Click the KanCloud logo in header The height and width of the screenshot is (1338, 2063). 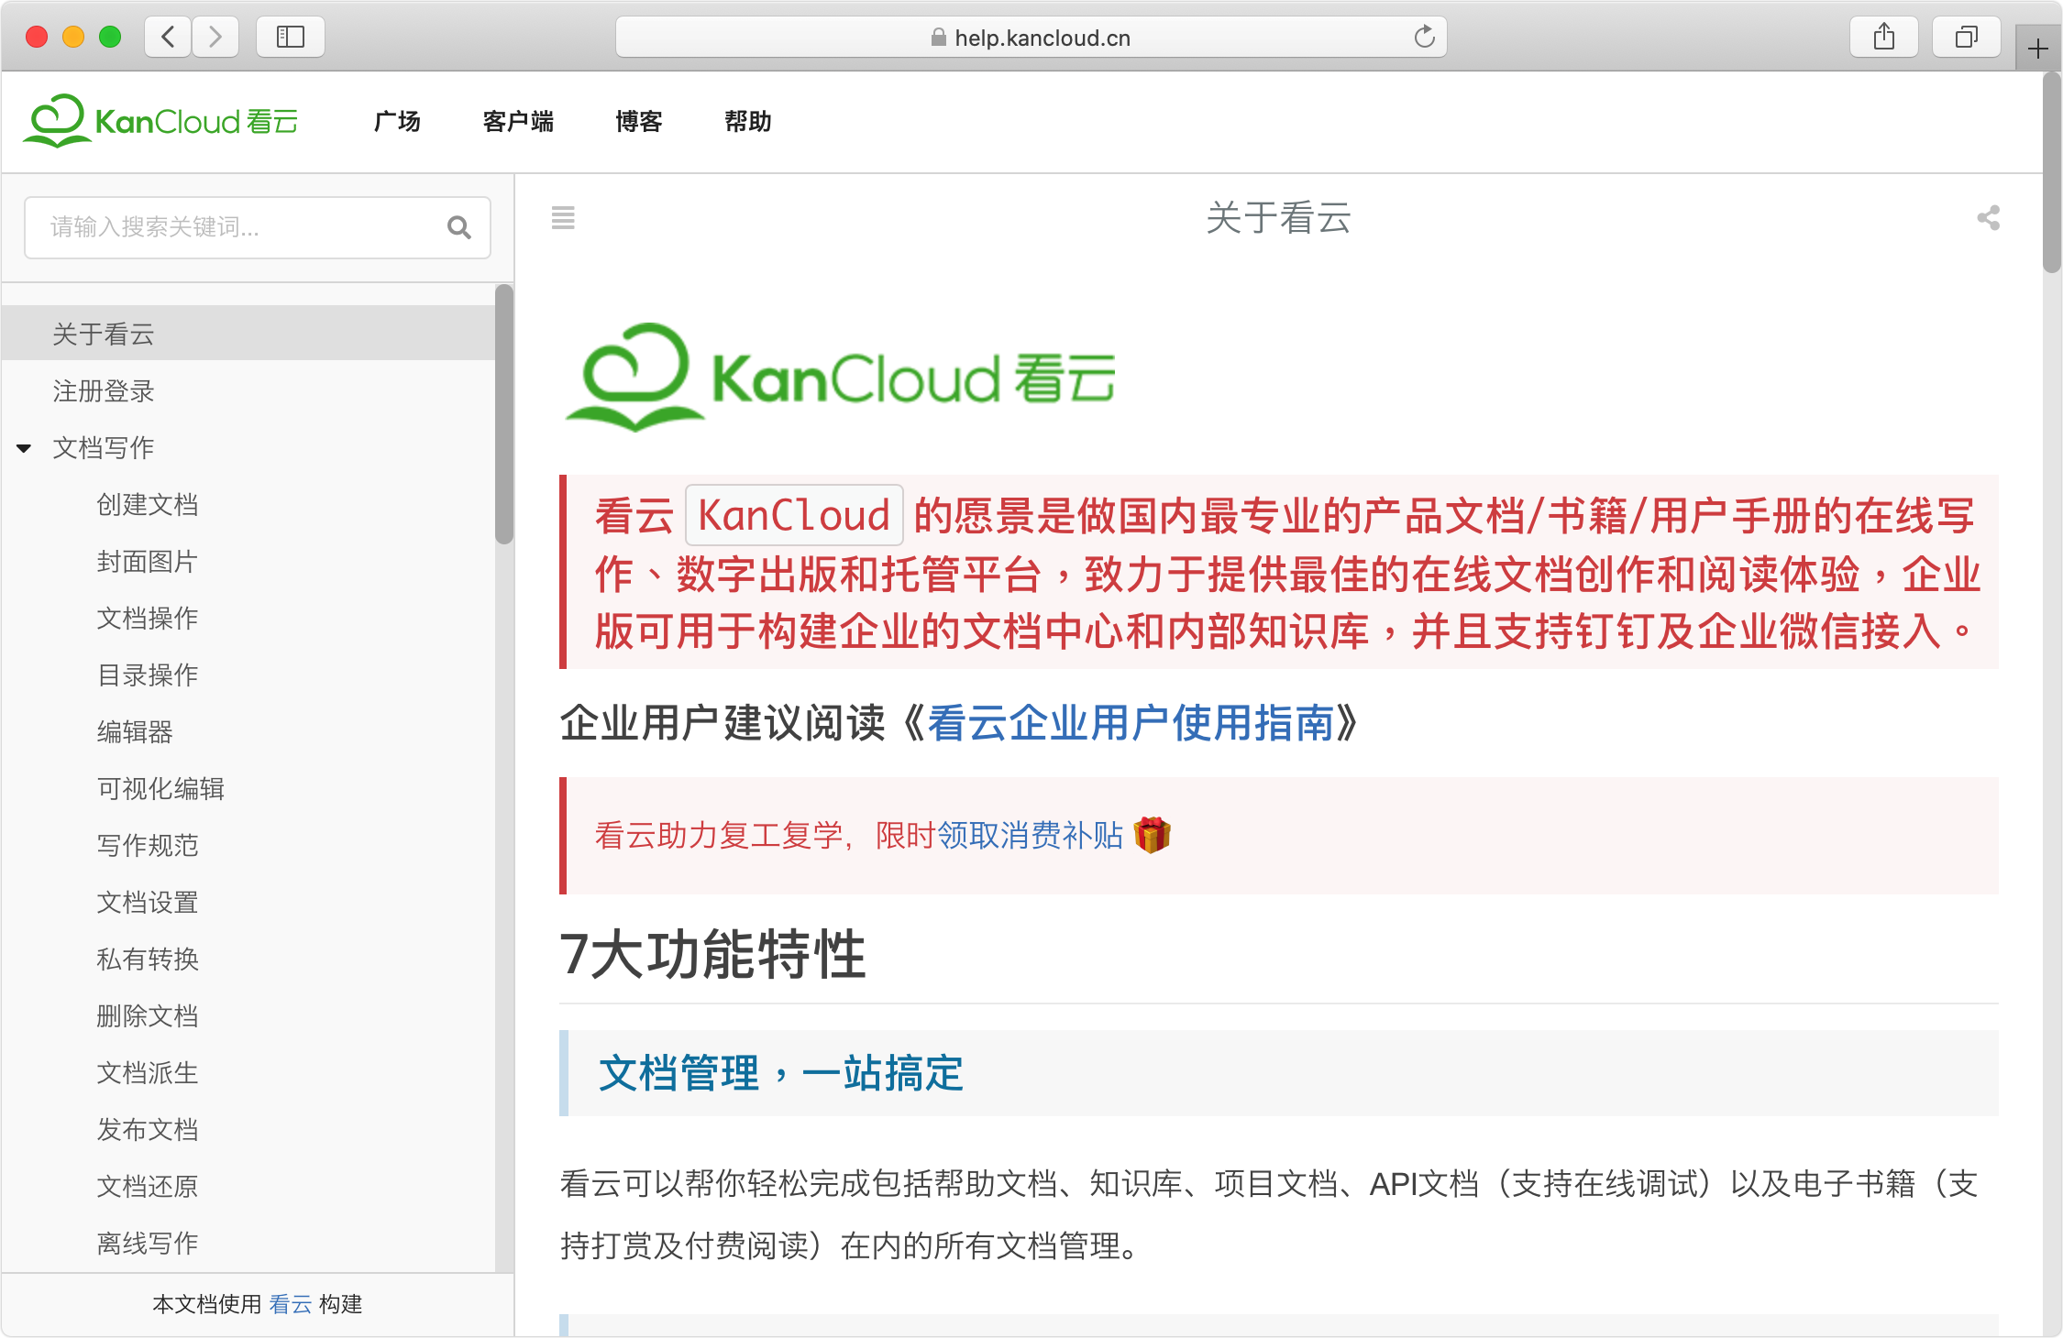[x=161, y=121]
